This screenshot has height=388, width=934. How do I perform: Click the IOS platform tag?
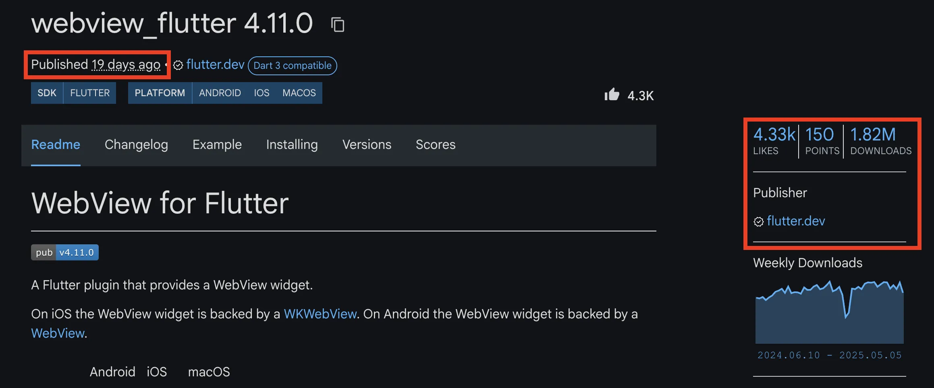262,93
